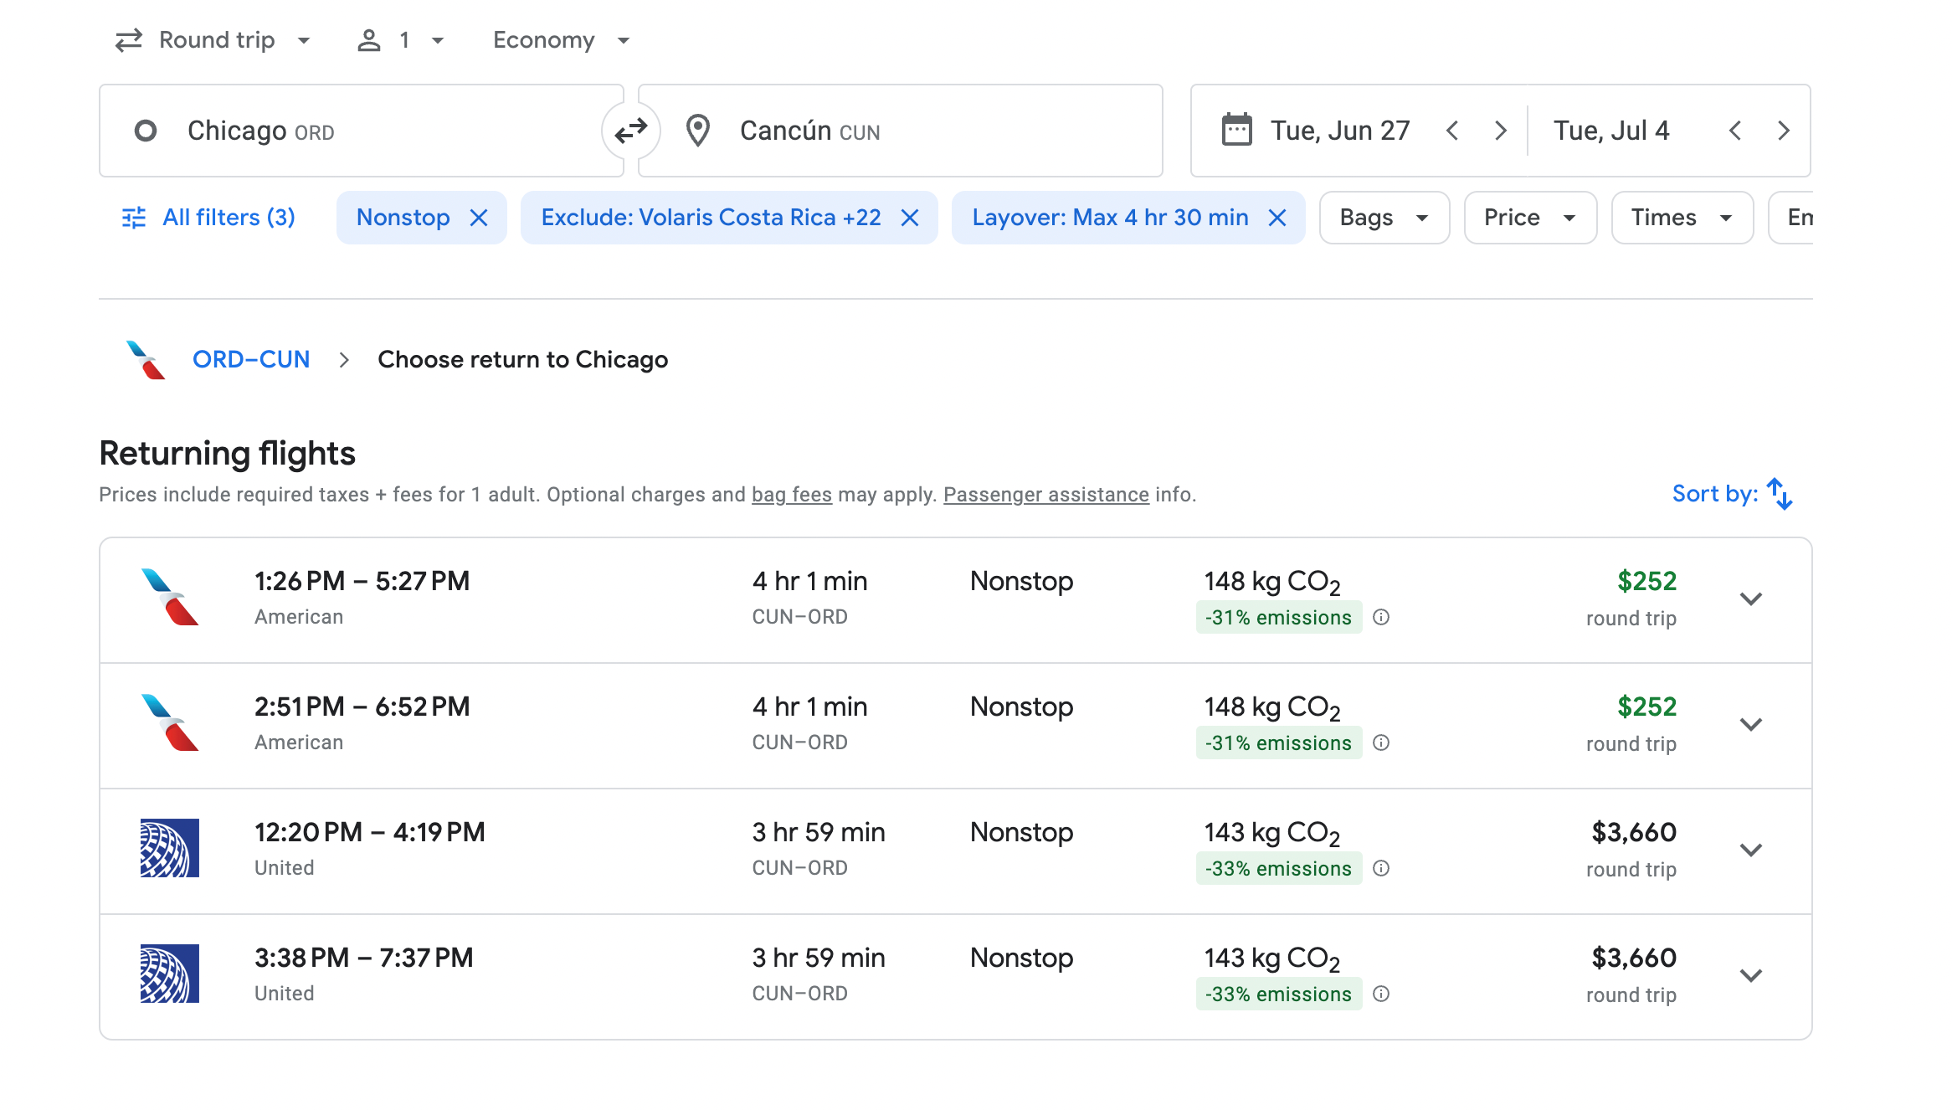The width and height of the screenshot is (1952, 1110).
Task: Click the Sort by arrows icon
Action: (x=1780, y=494)
